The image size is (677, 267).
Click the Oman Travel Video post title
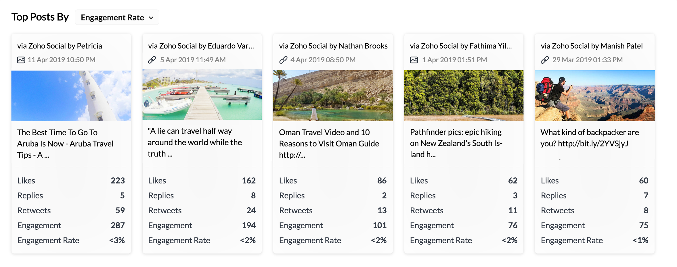[329, 144]
